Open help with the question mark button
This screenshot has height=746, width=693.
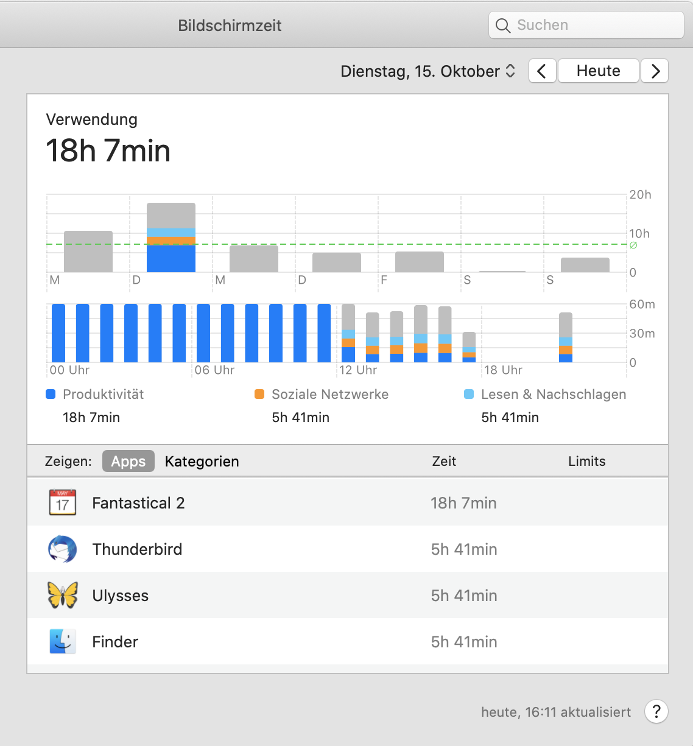click(x=656, y=711)
